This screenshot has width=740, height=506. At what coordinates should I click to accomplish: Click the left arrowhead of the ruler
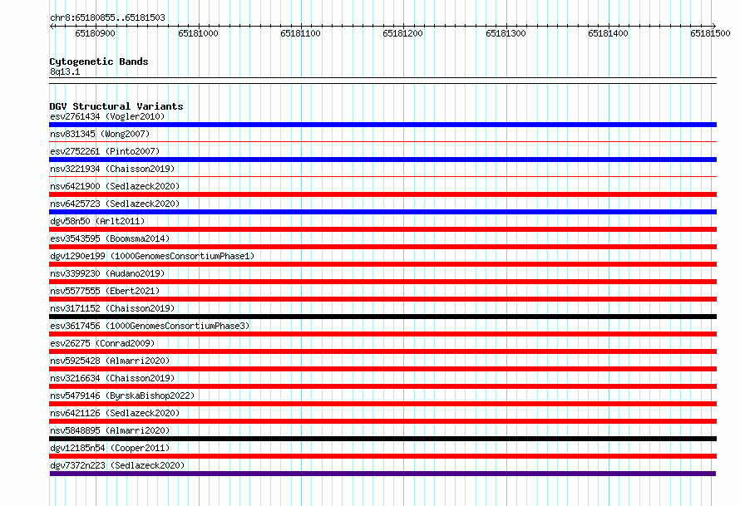point(52,26)
